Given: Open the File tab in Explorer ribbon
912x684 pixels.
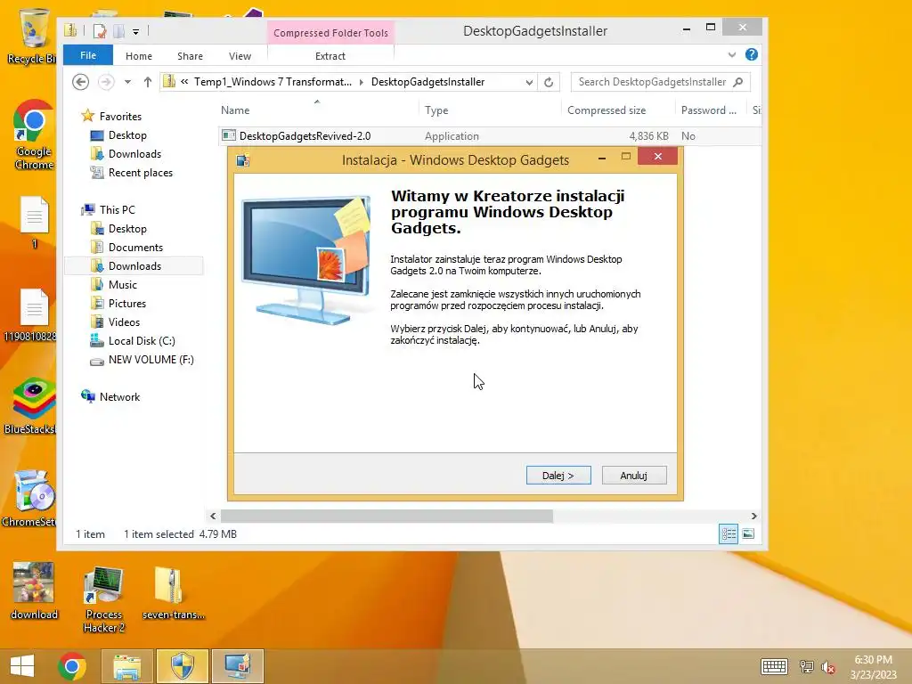Looking at the screenshot, I should pyautogui.click(x=88, y=55).
